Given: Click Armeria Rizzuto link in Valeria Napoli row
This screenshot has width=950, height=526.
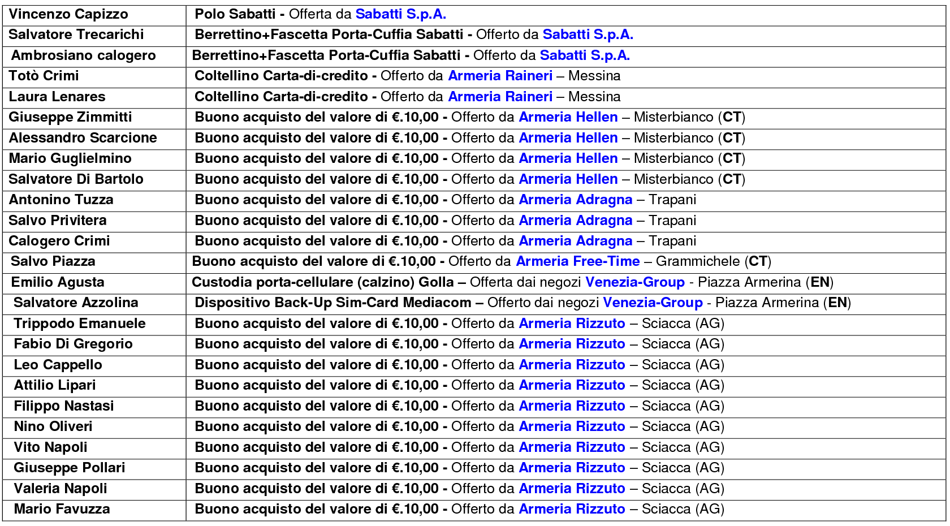Looking at the screenshot, I should (x=572, y=489).
